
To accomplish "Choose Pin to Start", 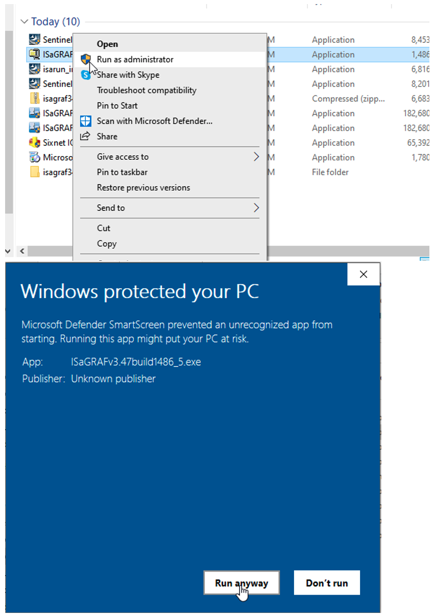I will tap(117, 106).
